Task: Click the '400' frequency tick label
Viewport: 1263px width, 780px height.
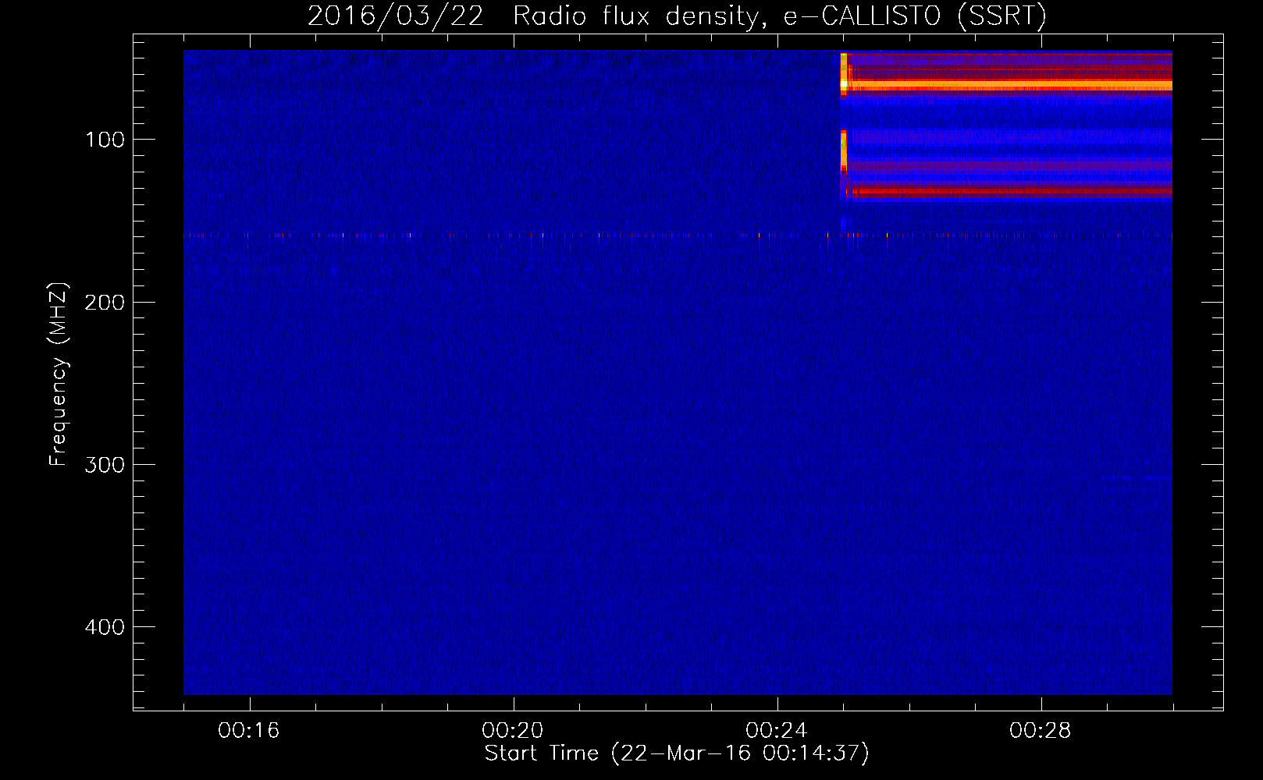Action: point(105,627)
